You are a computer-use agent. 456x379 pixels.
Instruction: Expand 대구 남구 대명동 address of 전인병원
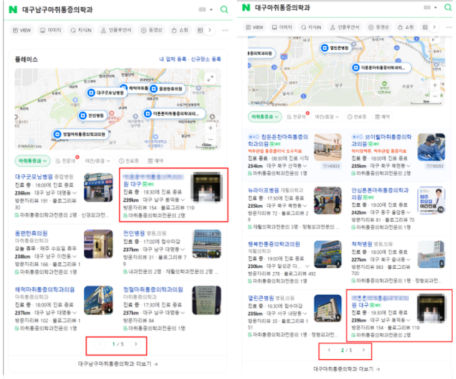[183, 250]
